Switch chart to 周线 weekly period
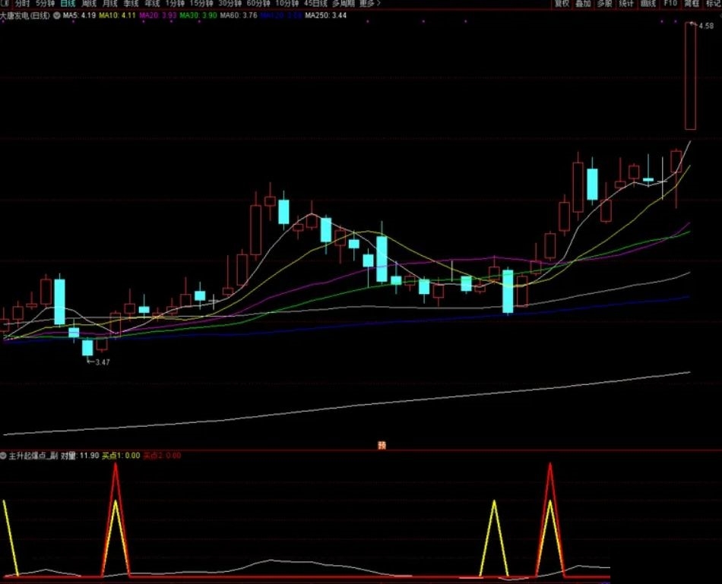722x584 pixels. (x=89, y=3)
